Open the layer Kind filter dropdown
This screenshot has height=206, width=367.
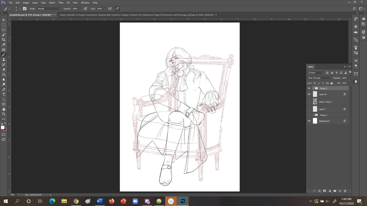pos(316,73)
